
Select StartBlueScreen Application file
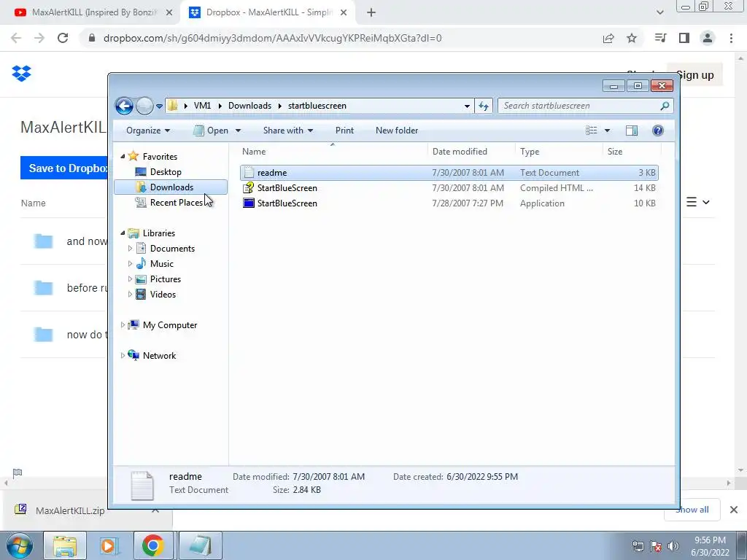point(449,203)
